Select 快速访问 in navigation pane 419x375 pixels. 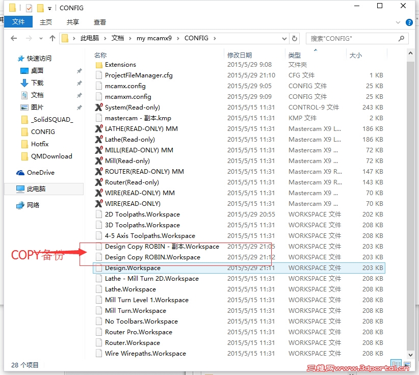pyautogui.click(x=39, y=58)
